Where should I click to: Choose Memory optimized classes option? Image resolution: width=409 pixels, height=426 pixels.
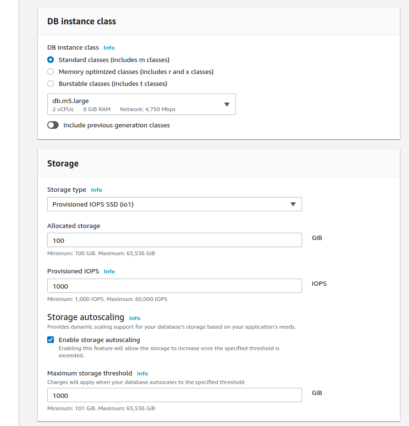pyautogui.click(x=51, y=72)
